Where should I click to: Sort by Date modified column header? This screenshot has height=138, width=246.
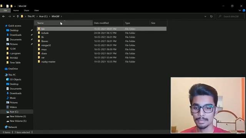[108, 23]
